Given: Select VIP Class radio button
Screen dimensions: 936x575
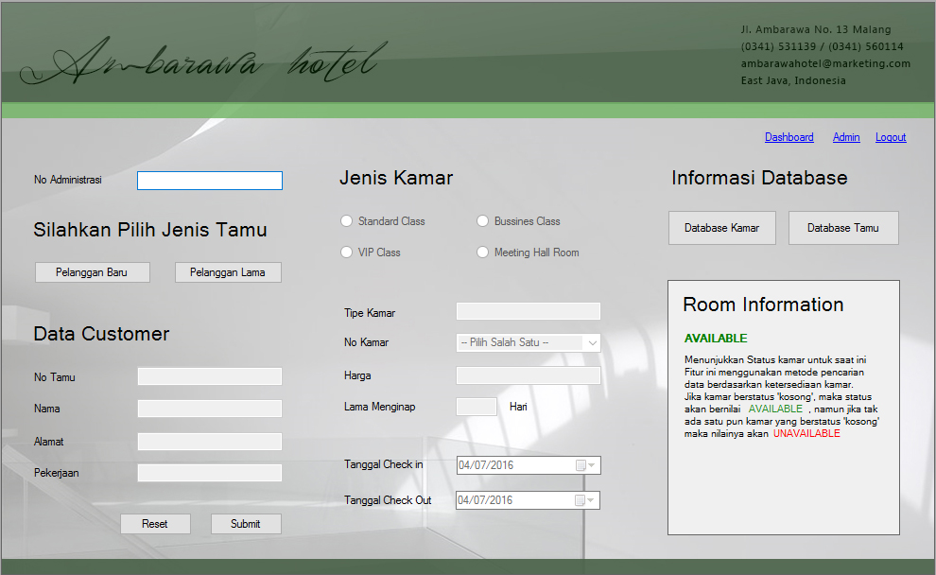Looking at the screenshot, I should pos(346,253).
